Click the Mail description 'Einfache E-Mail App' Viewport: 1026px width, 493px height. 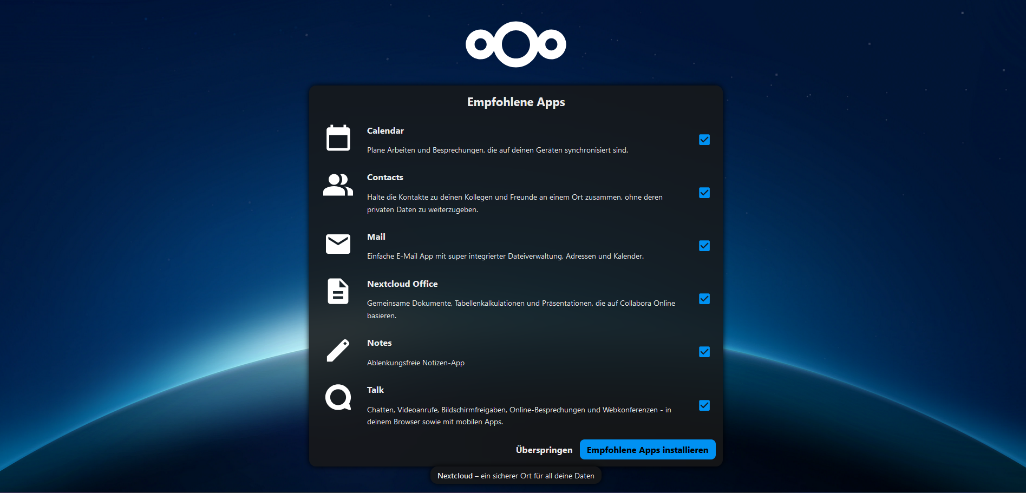pyautogui.click(x=505, y=256)
